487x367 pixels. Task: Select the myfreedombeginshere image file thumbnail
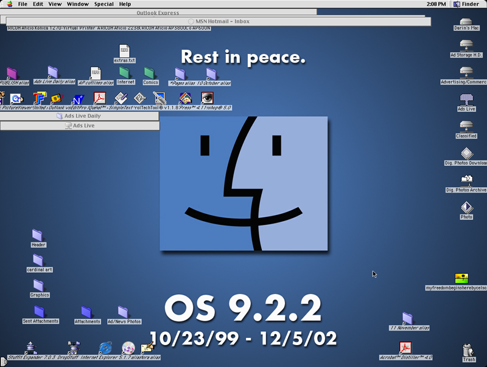461,278
